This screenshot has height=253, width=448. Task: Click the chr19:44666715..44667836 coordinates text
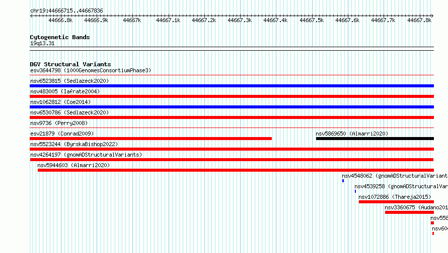[66, 11]
